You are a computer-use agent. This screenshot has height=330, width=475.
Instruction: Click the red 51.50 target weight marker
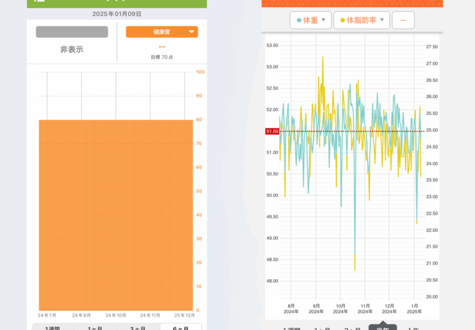[272, 131]
